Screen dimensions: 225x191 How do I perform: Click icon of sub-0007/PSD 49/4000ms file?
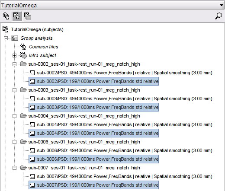pyautogui.click(x=32, y=176)
